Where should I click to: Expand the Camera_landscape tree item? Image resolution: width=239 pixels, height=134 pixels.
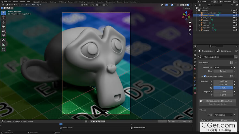point(199,13)
